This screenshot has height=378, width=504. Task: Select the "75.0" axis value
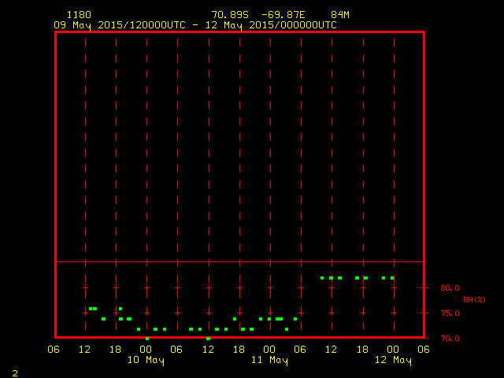tap(450, 313)
